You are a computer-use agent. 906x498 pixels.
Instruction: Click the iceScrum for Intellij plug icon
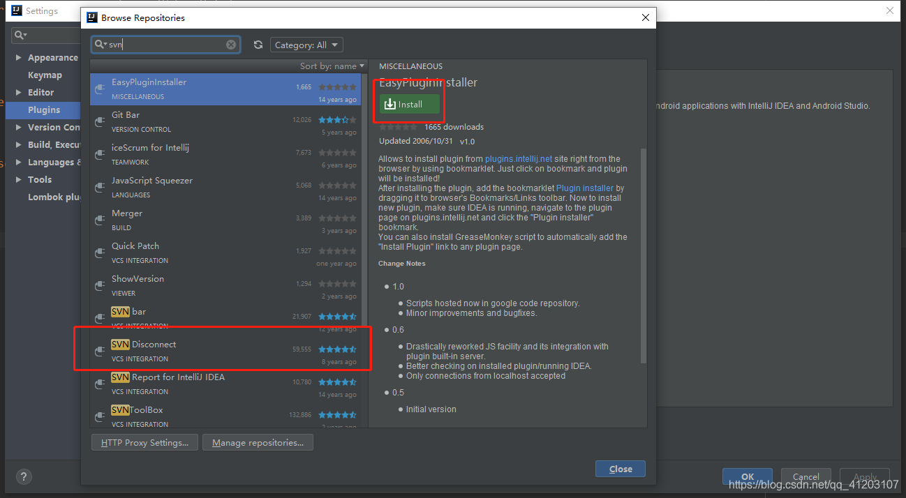(x=100, y=155)
